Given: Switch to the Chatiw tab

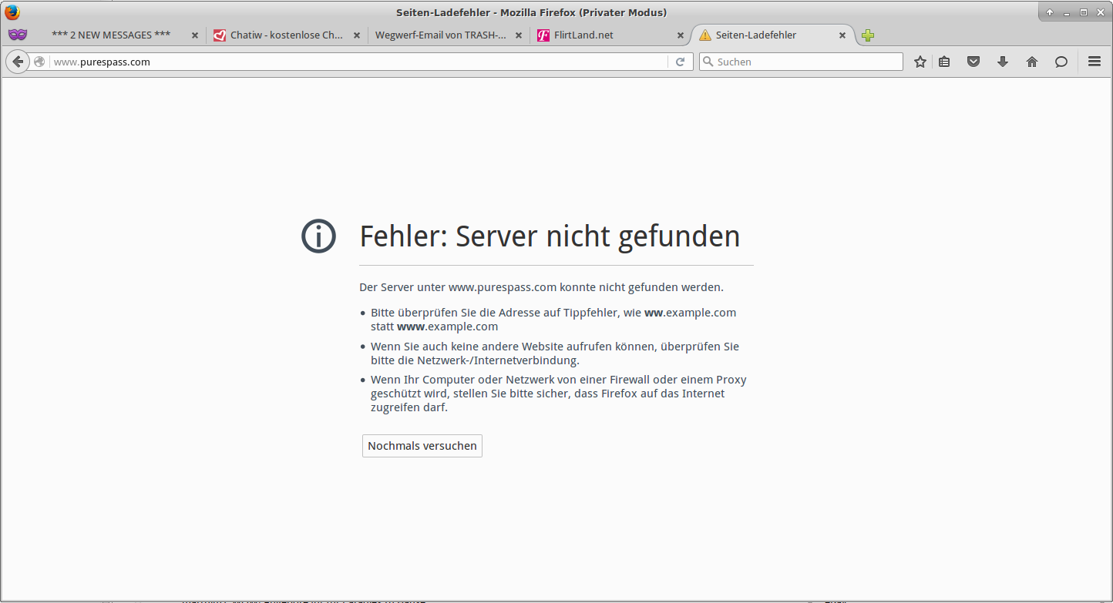Looking at the screenshot, I should 287,35.
